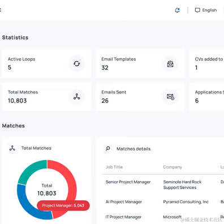Click the chat bubble icon next to English
The image size is (224, 224).
tap(197, 10)
